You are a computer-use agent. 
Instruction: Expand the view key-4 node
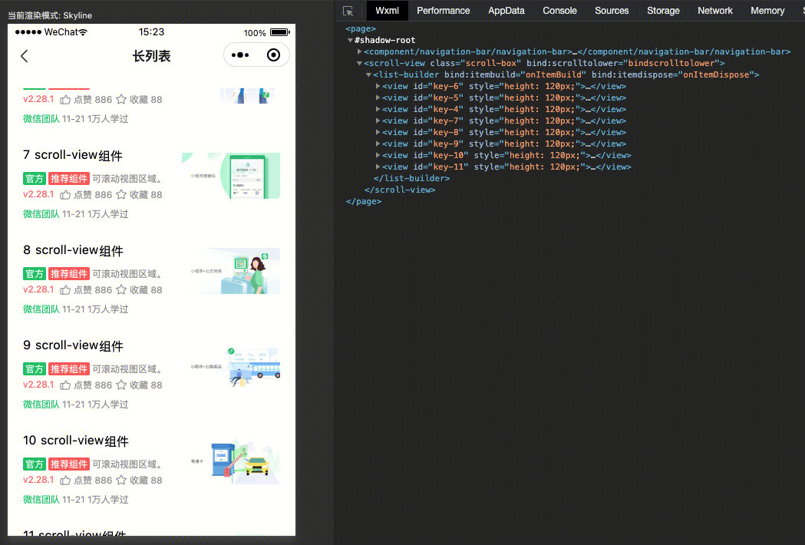click(x=378, y=109)
